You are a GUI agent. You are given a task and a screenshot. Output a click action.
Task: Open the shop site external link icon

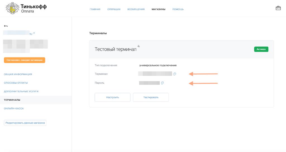(x=34, y=33)
